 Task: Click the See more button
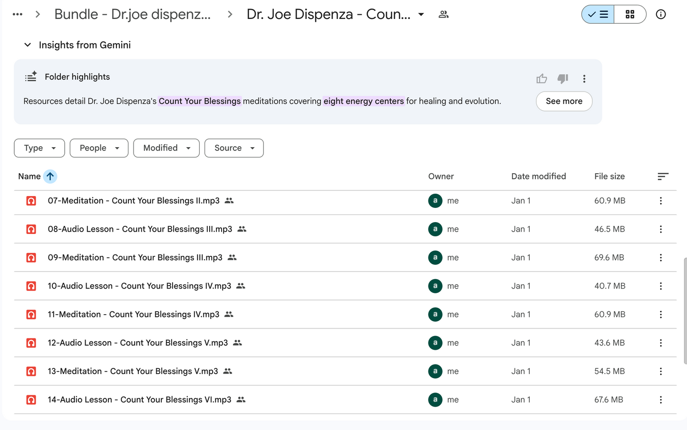click(564, 101)
